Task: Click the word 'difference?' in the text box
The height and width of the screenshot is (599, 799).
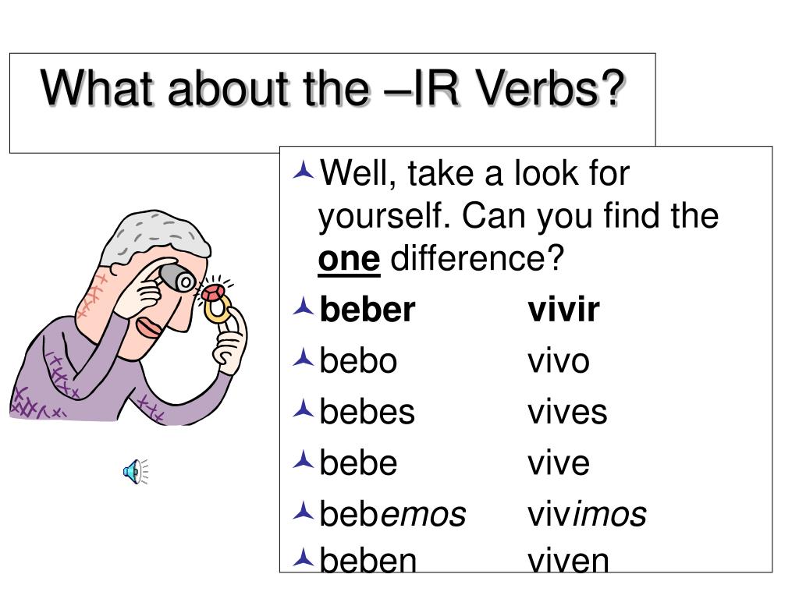Action: point(478,257)
